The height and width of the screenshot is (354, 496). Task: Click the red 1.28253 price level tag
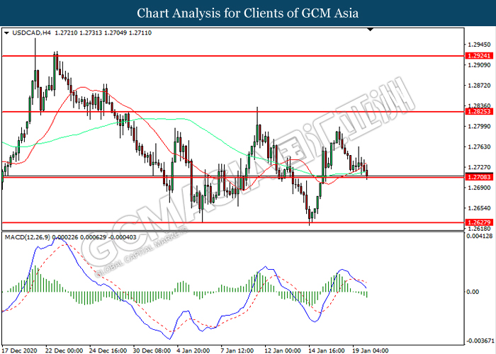[x=479, y=112]
